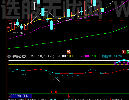Click the 5.76 low price annotation
The image size is (129, 100).
[18, 33]
